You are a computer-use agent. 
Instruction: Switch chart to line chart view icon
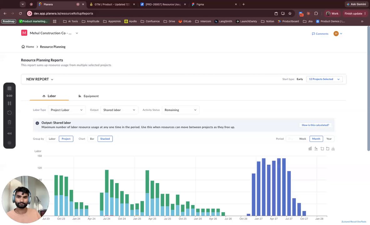coord(316,148)
